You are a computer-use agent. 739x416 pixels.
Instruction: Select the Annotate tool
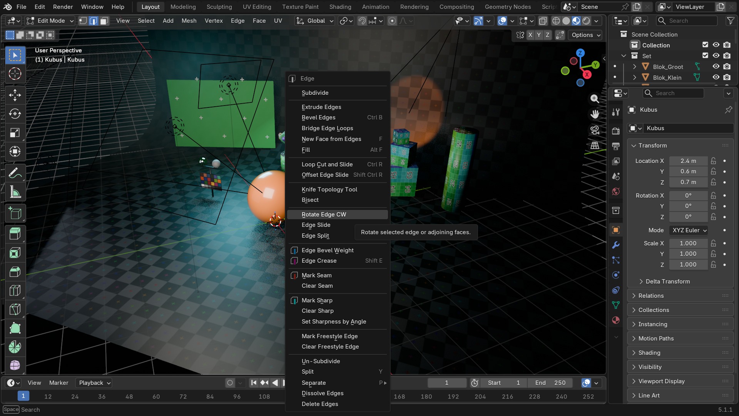point(15,174)
